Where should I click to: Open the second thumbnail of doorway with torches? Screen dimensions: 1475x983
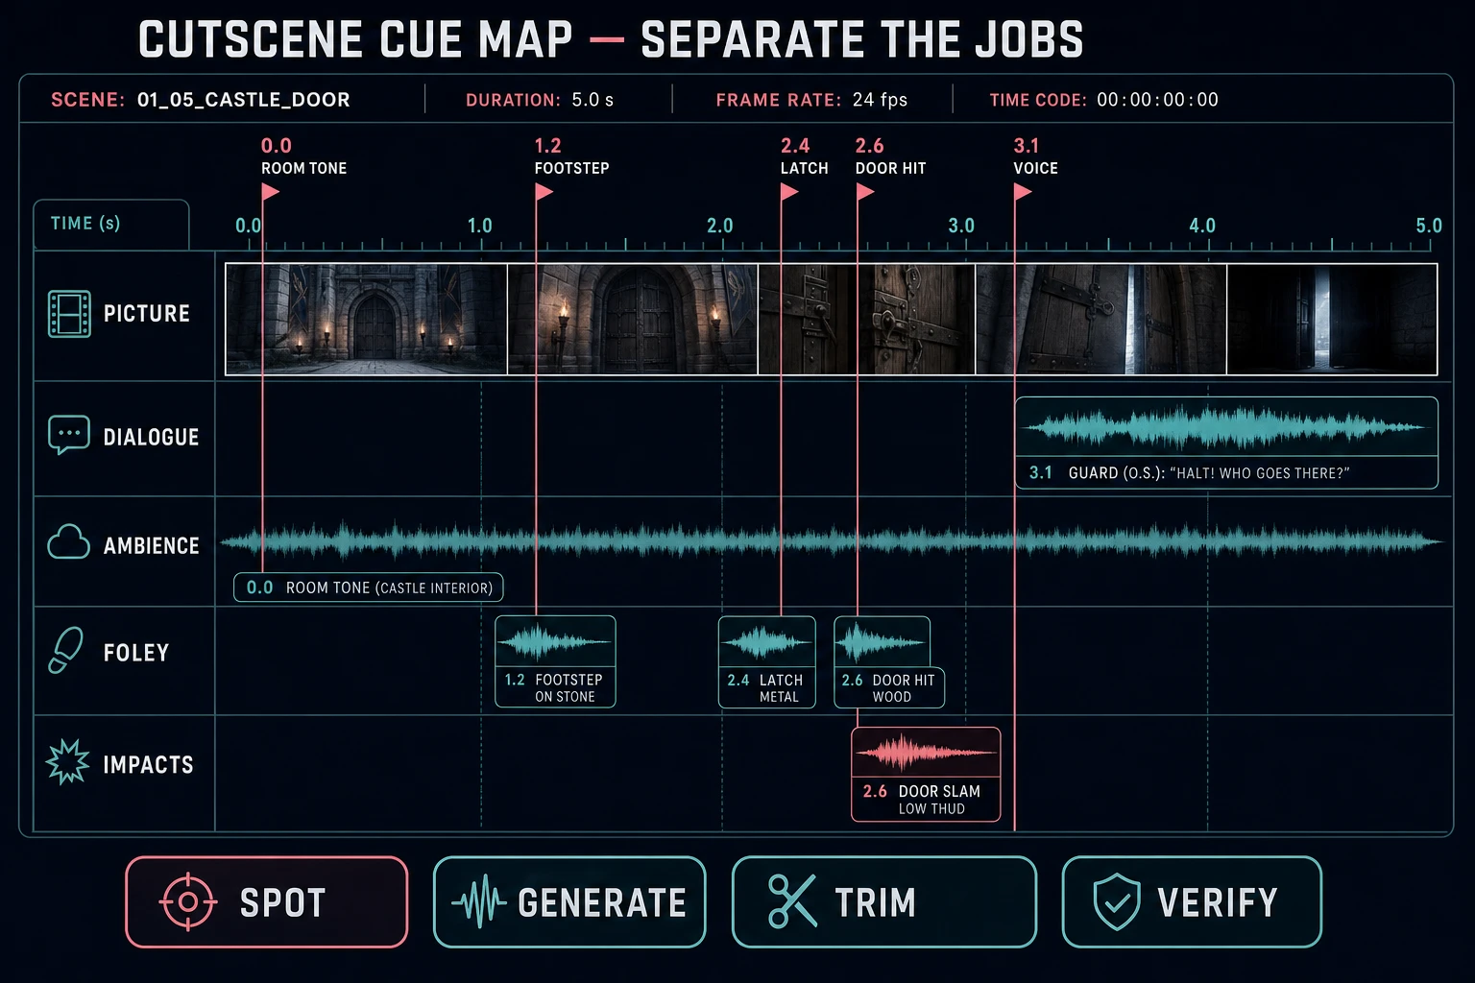pyautogui.click(x=633, y=319)
